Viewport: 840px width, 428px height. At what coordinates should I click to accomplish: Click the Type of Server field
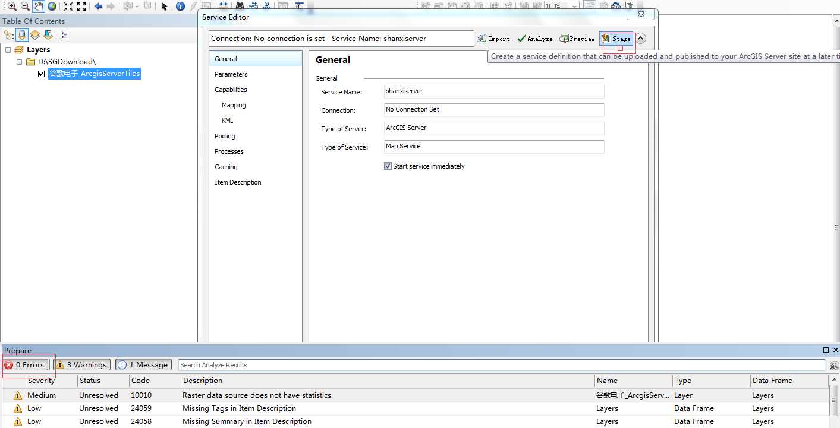coord(494,128)
